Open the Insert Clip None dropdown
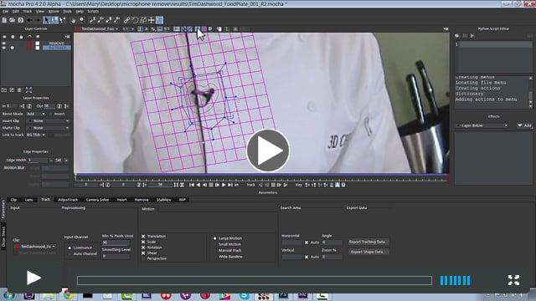536x301 pixels. click(x=49, y=120)
